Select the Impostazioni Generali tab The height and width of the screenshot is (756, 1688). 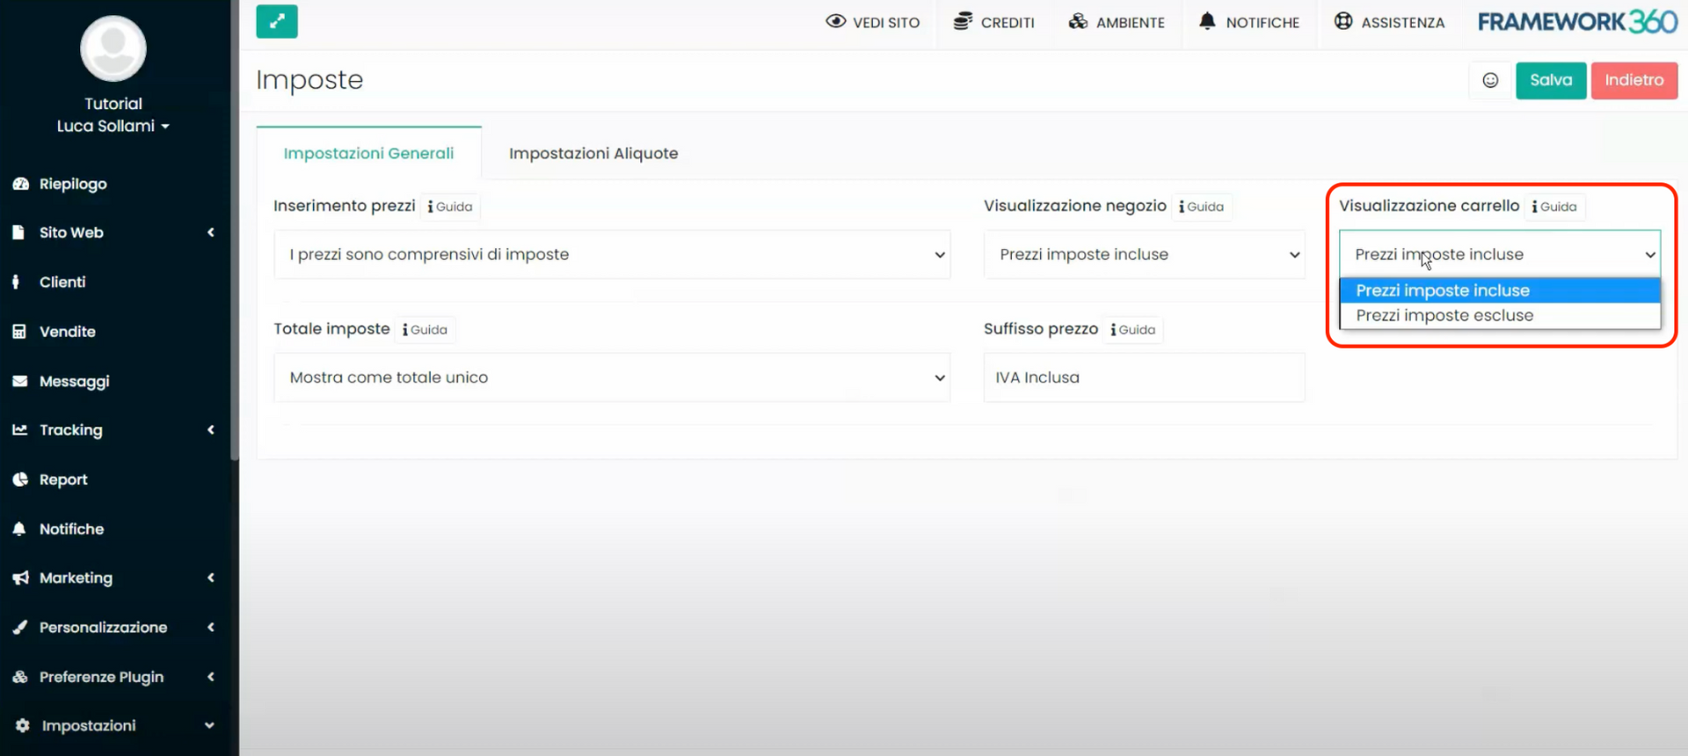(368, 154)
